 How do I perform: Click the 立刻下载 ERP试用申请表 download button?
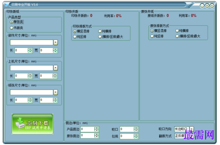(32, 124)
